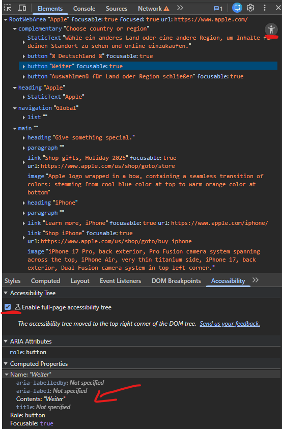The width and height of the screenshot is (282, 429).
Task: Open the Layout sidebar tab
Action: coord(80,281)
